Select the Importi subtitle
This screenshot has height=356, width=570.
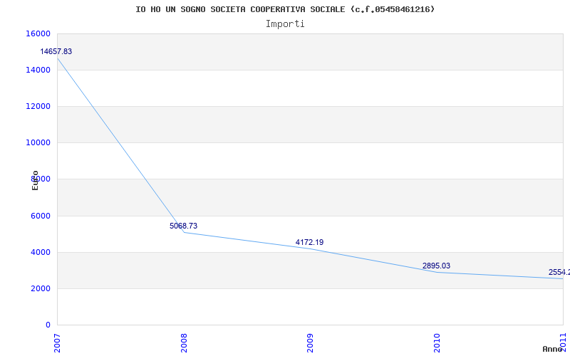[285, 24]
